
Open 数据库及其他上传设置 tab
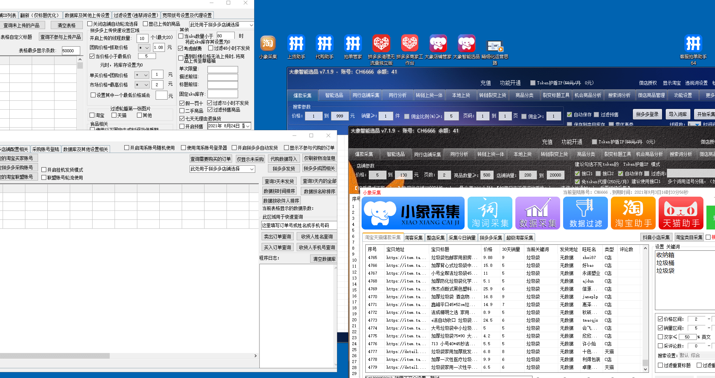[87, 15]
